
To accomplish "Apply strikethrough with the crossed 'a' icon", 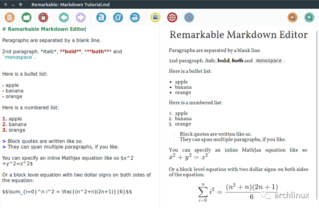I will point(135,18).
